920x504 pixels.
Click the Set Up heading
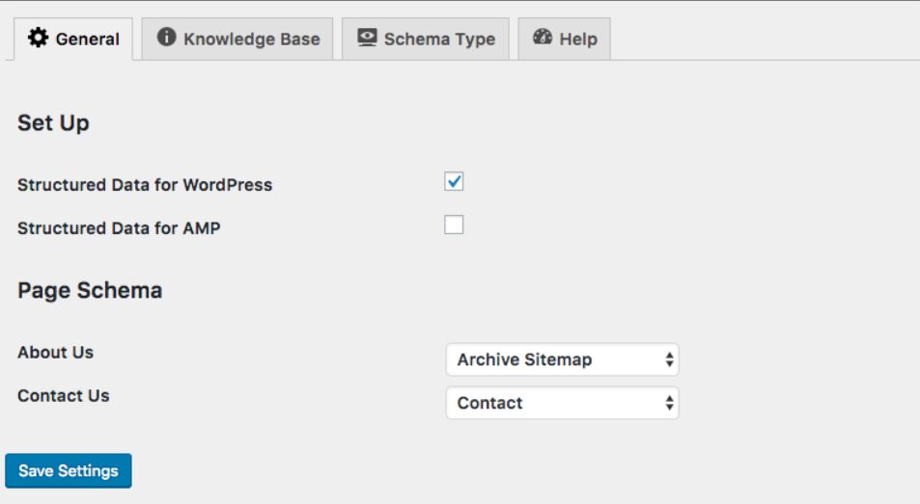53,123
